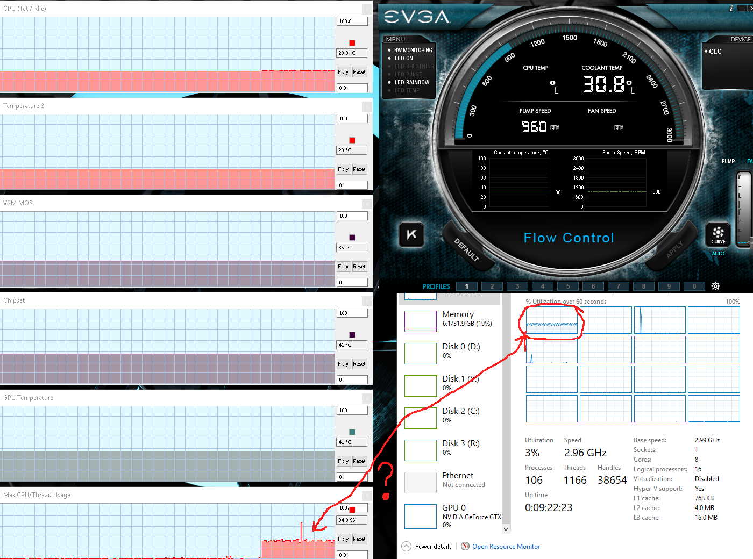The width and height of the screenshot is (753, 559).
Task: Switch to profile 5
Action: click(567, 286)
